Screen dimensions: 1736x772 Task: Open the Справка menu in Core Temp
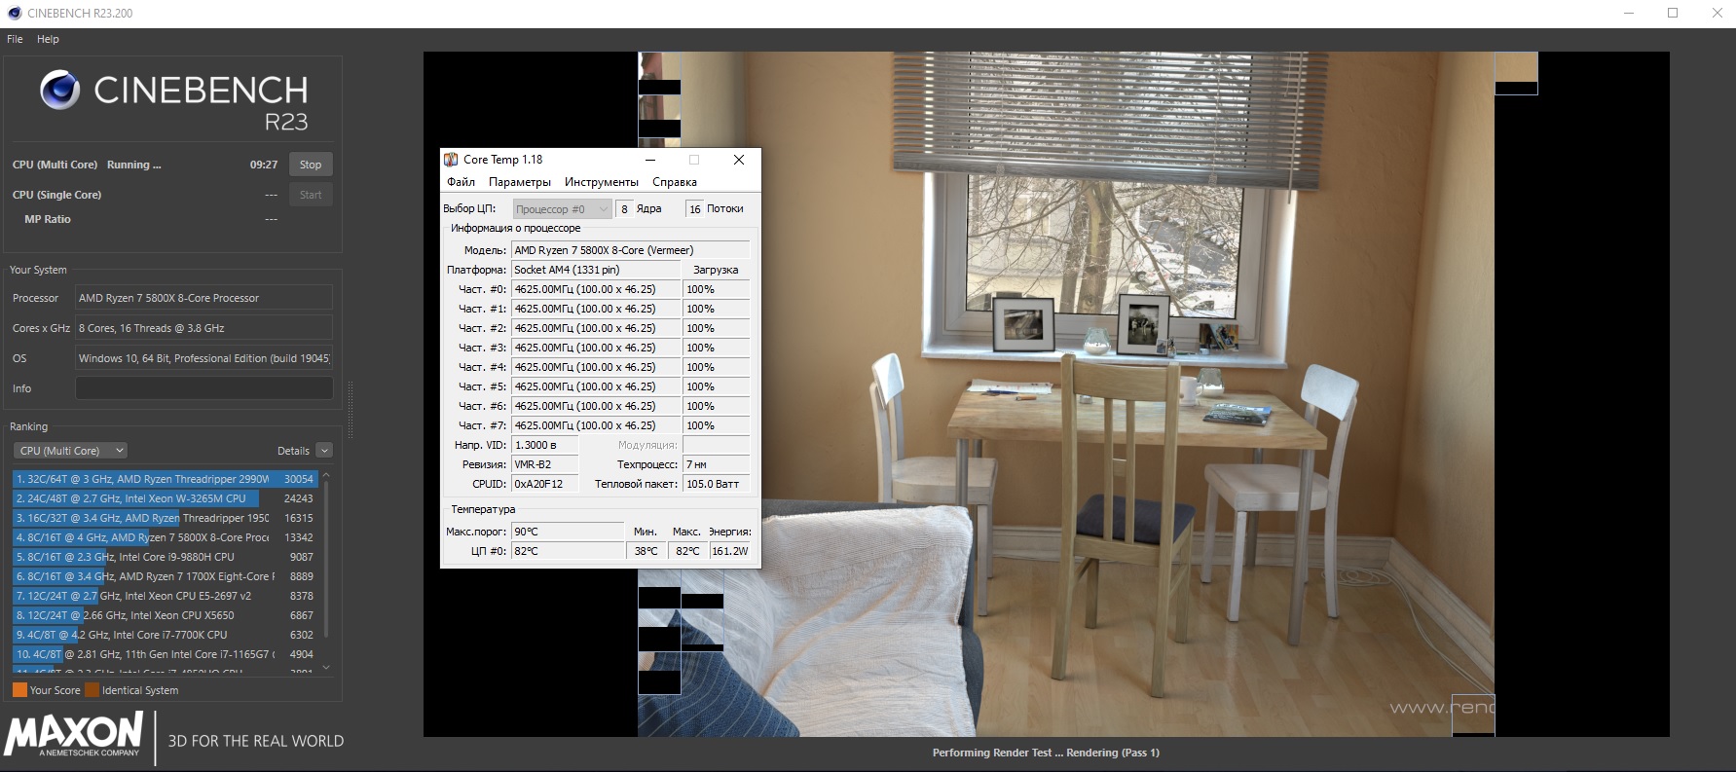click(x=675, y=182)
